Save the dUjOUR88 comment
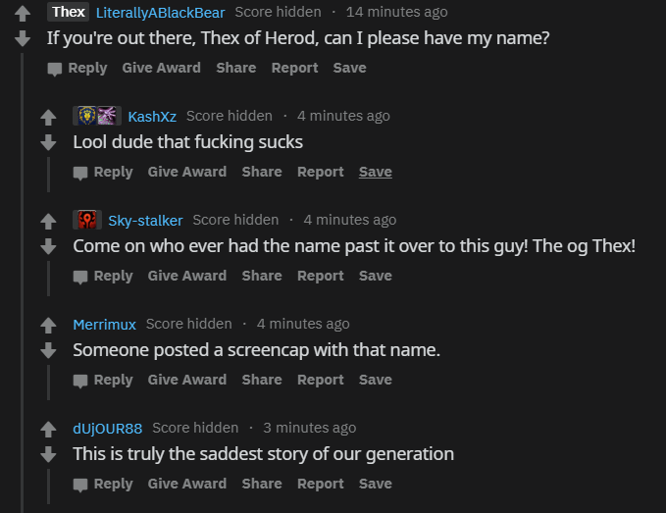 (375, 484)
